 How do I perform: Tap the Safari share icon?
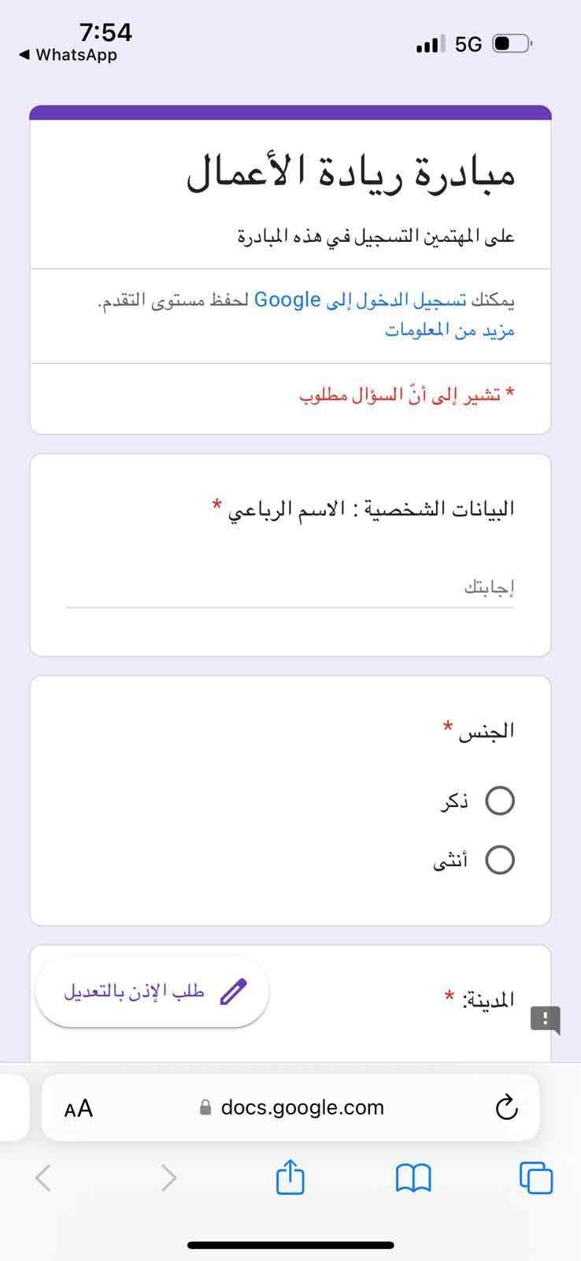[x=290, y=1177]
